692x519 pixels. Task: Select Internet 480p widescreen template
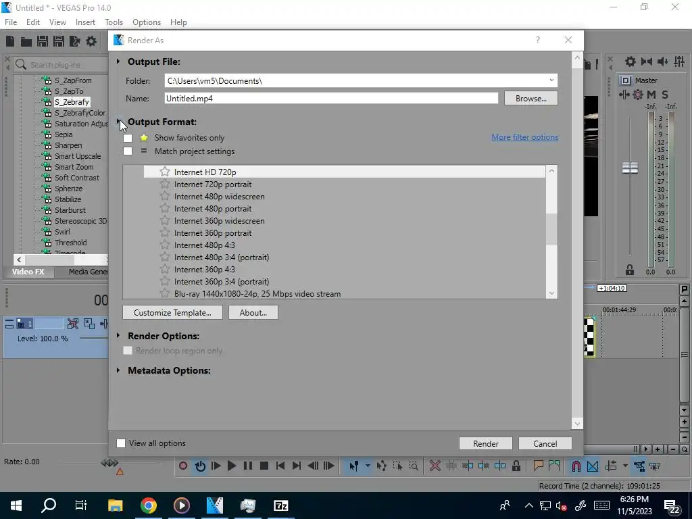220,197
